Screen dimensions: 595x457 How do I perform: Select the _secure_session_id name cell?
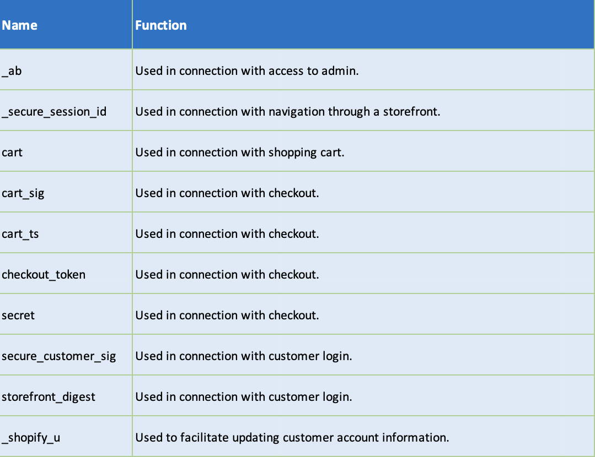54,112
